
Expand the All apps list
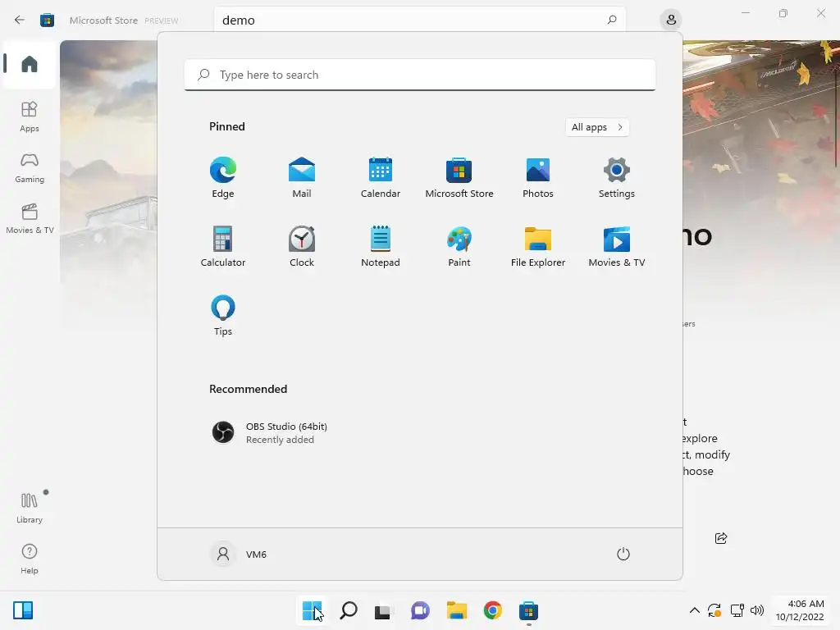coord(597,127)
